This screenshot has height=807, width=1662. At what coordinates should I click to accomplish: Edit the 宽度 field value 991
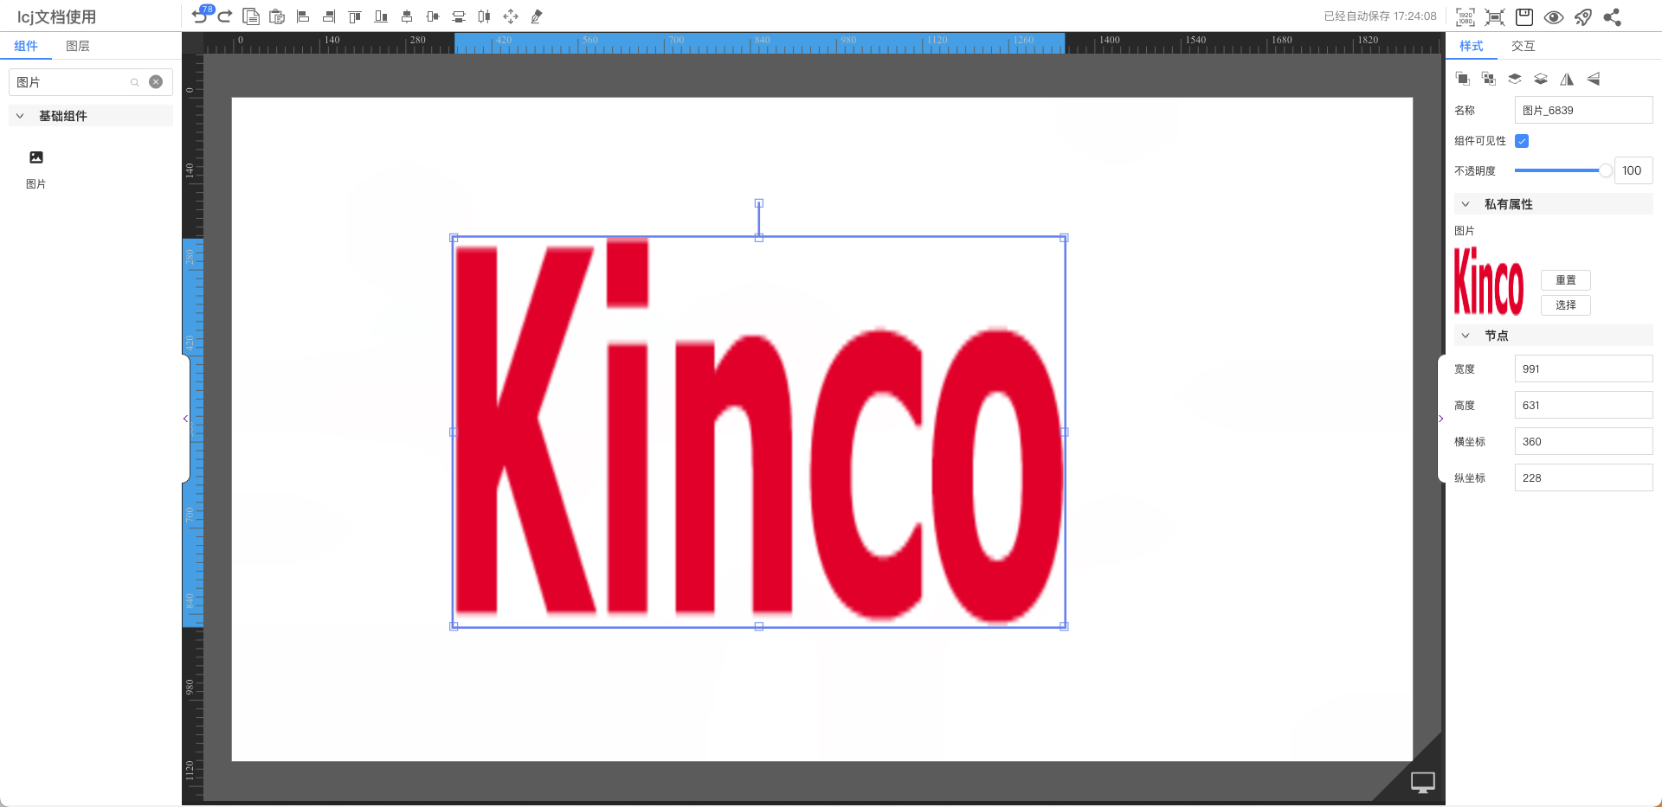pyautogui.click(x=1584, y=368)
